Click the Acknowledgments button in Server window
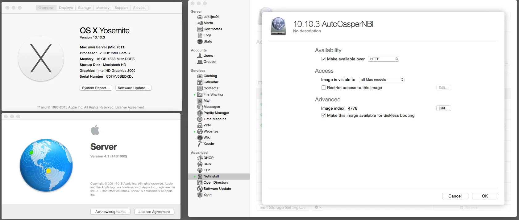The height and width of the screenshot is (220, 519). click(110, 212)
